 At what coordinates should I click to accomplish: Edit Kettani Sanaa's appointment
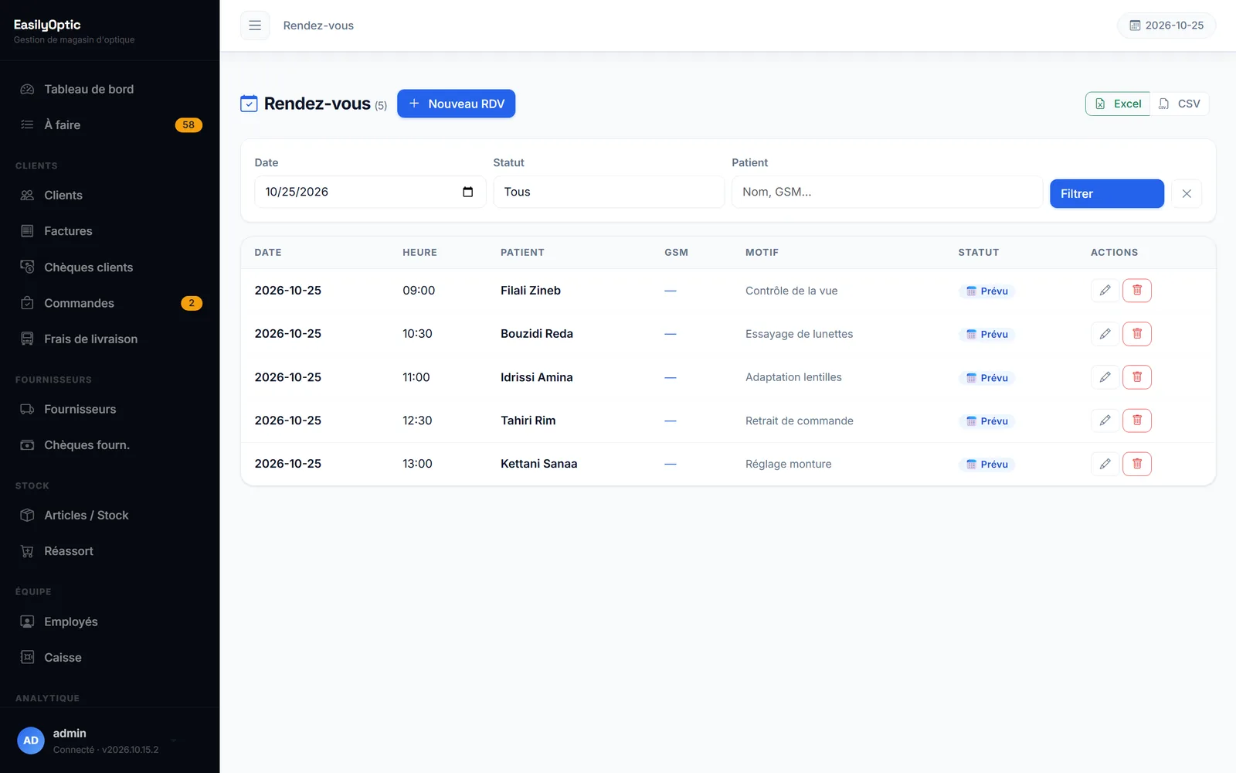[x=1105, y=464]
